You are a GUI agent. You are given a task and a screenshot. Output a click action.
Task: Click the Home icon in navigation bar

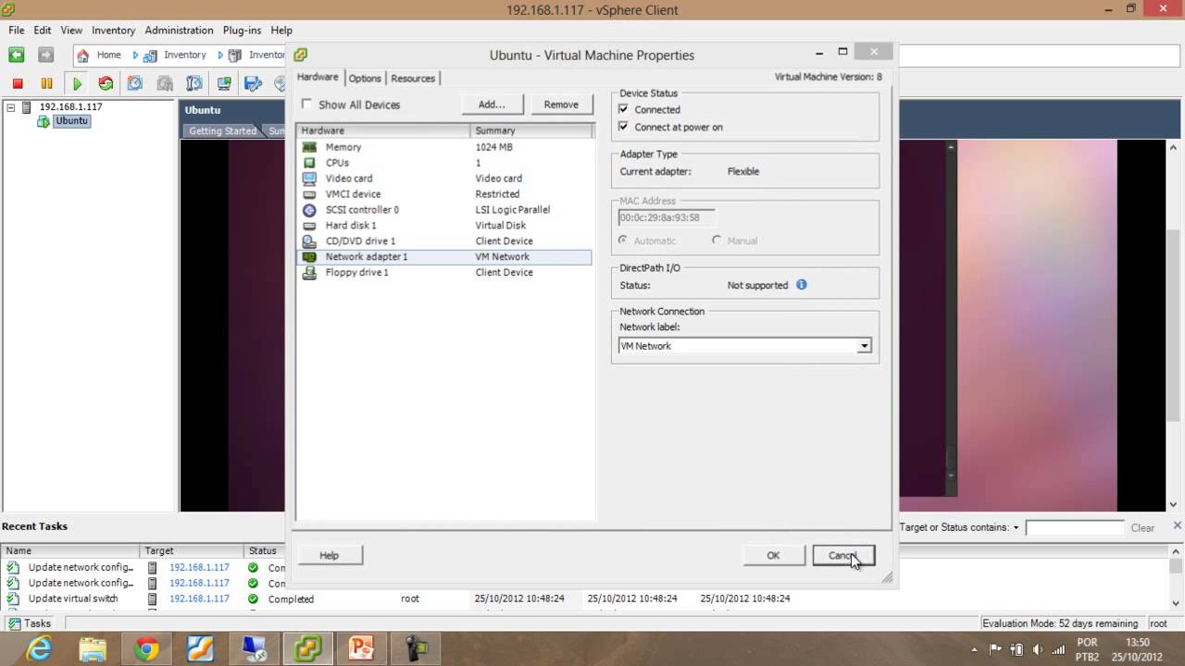tap(83, 55)
